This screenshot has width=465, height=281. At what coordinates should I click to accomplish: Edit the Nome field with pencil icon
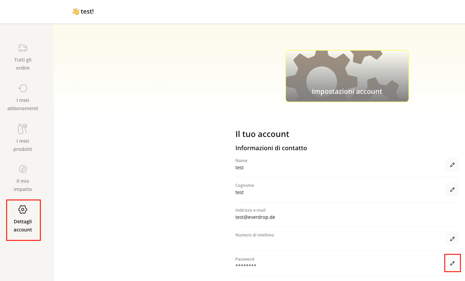(x=452, y=165)
